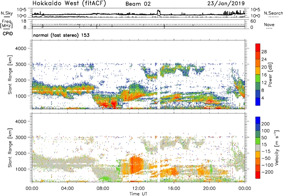Click the velocity panel 'Slant Range [km]' label
The width and height of the screenshot is (283, 196).
(x=10, y=148)
